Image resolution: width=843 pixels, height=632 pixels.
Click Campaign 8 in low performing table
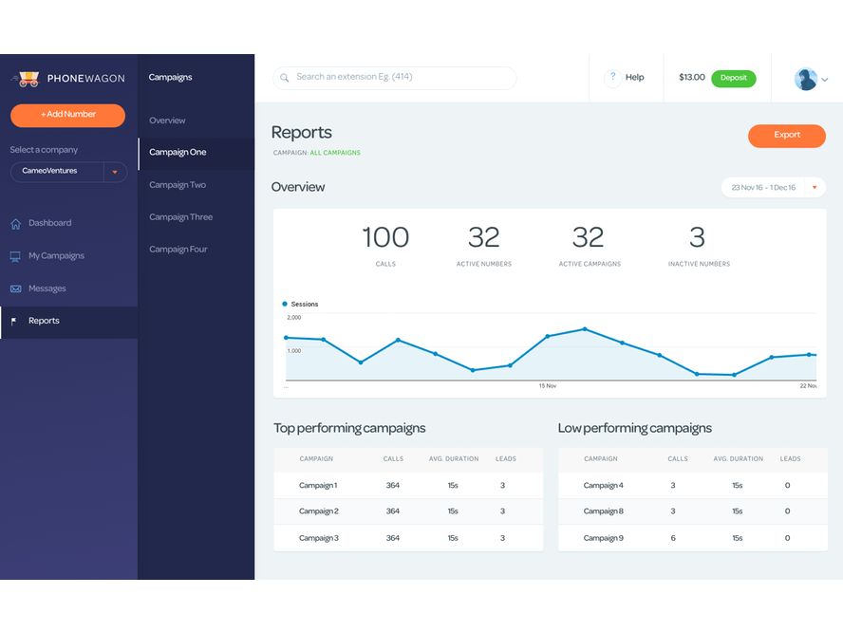(603, 511)
